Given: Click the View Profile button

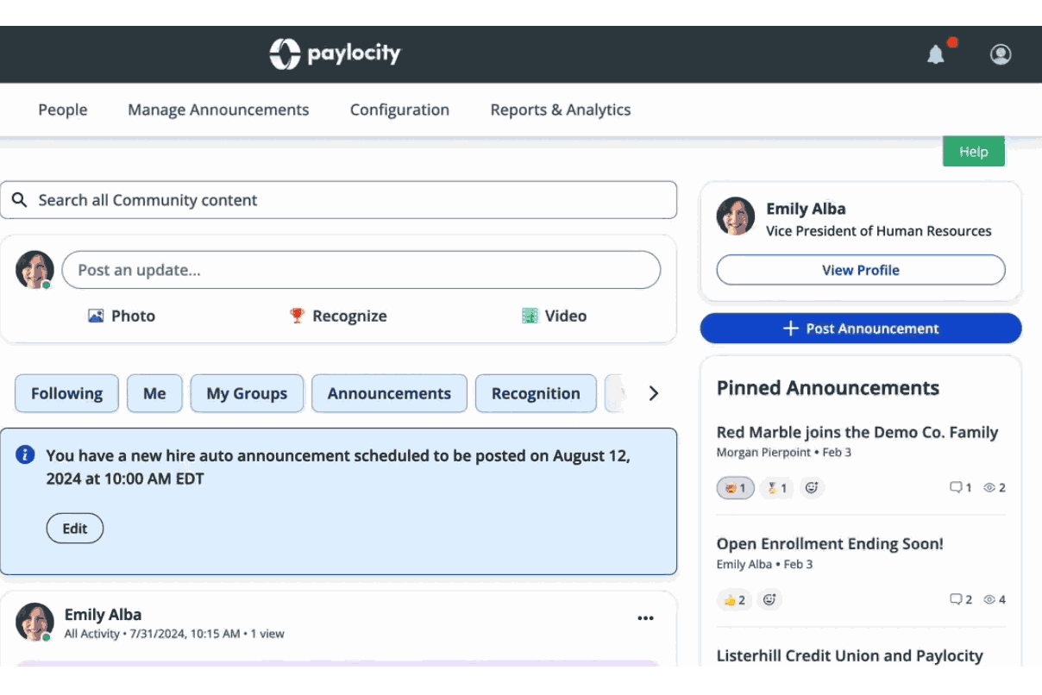Looking at the screenshot, I should [x=861, y=270].
